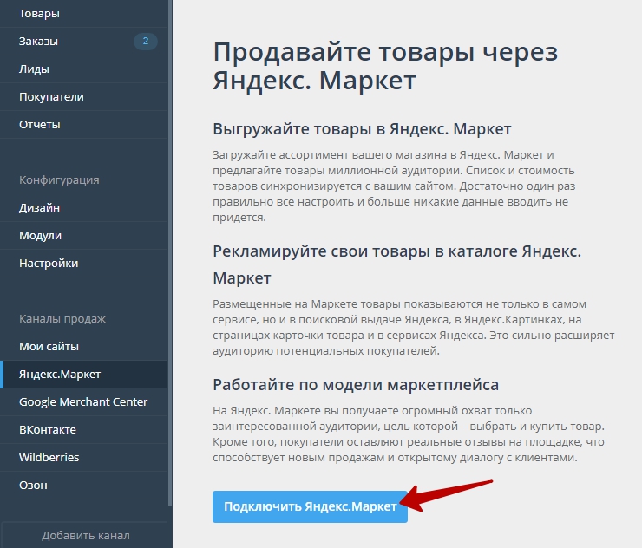Open the Товары section
This screenshot has height=548, width=642.
(83, 14)
